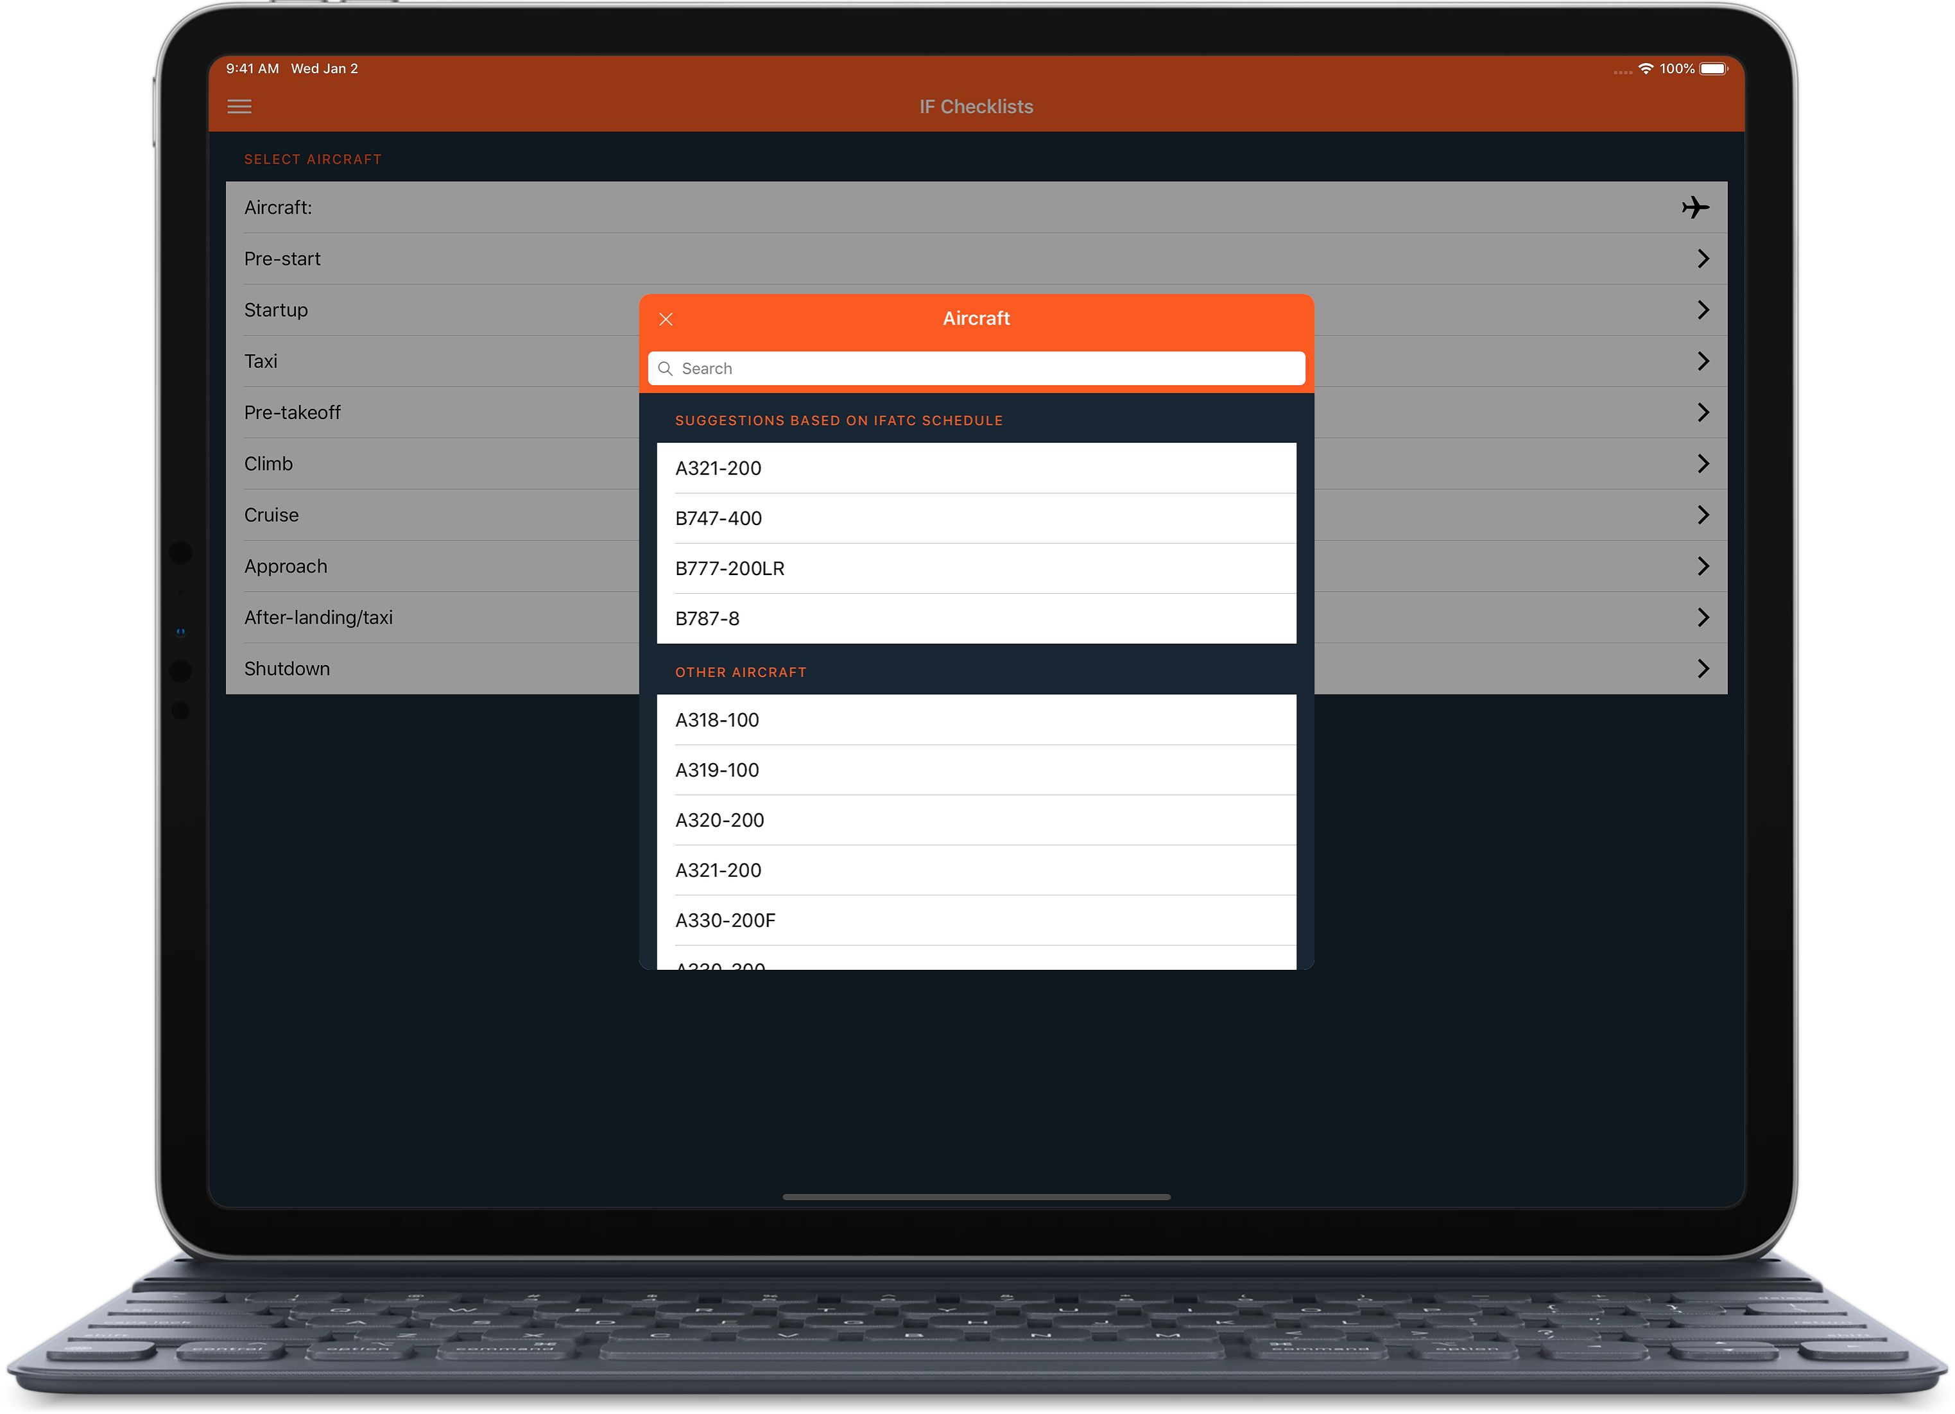Tap the Wi-Fi status icon

click(1645, 69)
